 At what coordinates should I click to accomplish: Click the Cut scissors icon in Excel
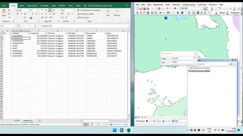[9, 10]
